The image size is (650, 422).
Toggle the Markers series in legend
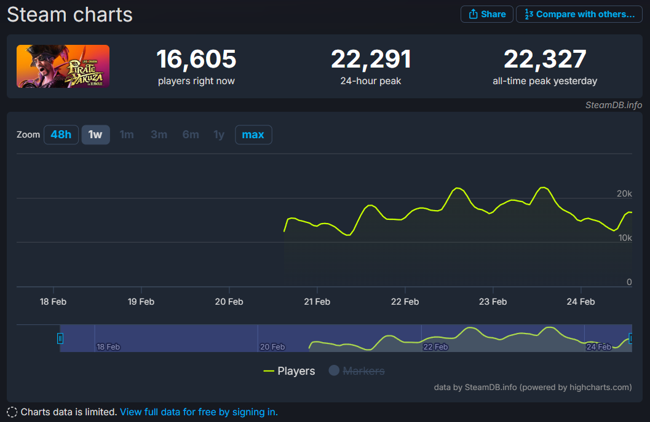(363, 371)
